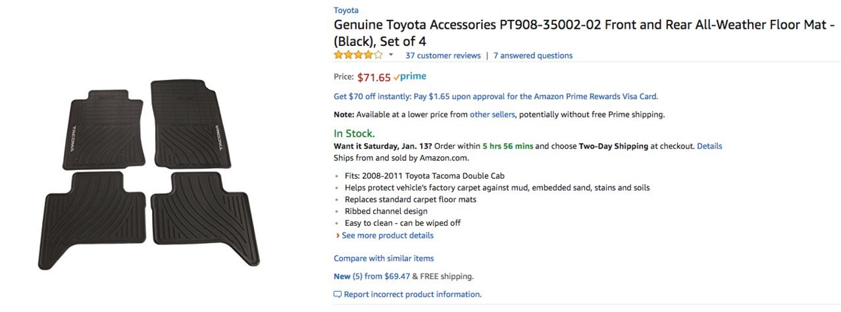Viewport: 841px width, 312px height.
Task: Open Two-Day Shipping Details link
Action: coord(709,146)
